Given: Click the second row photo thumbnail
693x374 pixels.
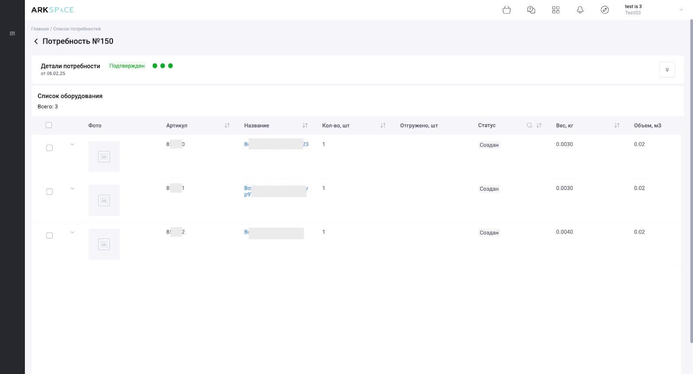Looking at the screenshot, I should pyautogui.click(x=104, y=200).
